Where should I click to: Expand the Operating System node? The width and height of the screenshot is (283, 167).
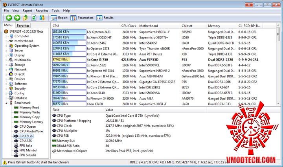tap(7, 46)
